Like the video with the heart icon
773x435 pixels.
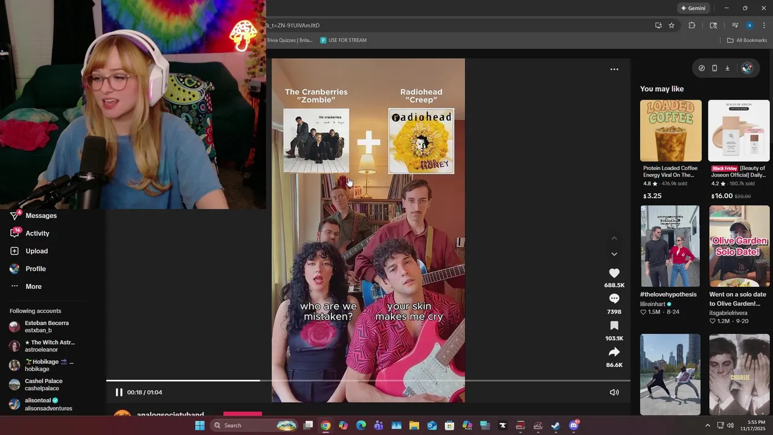[x=614, y=273]
